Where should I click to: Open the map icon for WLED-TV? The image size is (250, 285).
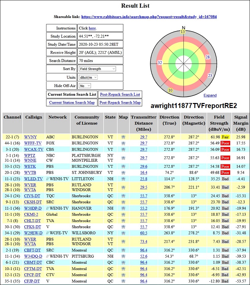coord(123,179)
